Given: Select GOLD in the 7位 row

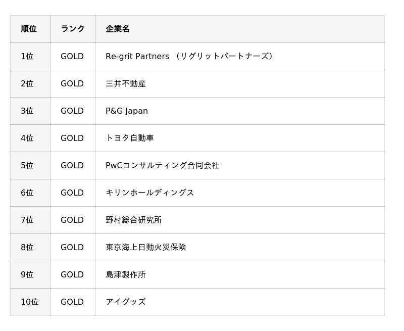Looking at the screenshot, I should (x=72, y=220).
